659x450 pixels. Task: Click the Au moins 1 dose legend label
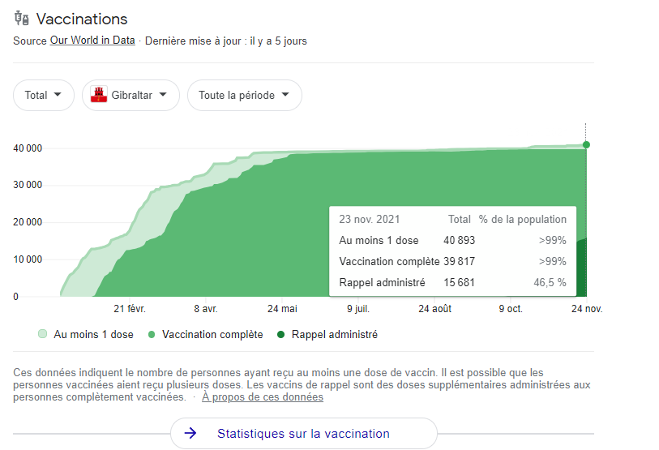[94, 335]
